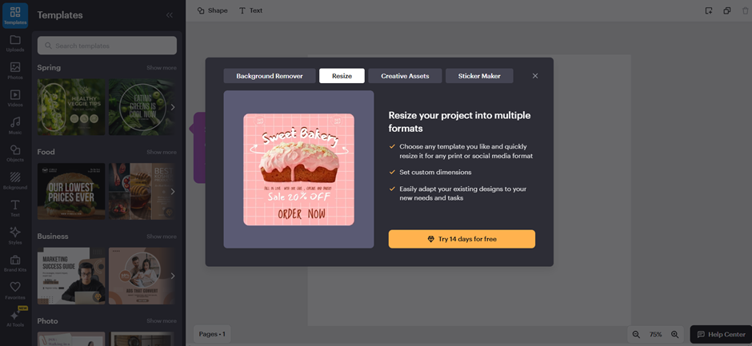Select the Videos sidebar icon
This screenshot has width=752, height=346.
pyautogui.click(x=15, y=97)
